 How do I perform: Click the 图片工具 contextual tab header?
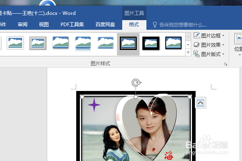coord(134,13)
